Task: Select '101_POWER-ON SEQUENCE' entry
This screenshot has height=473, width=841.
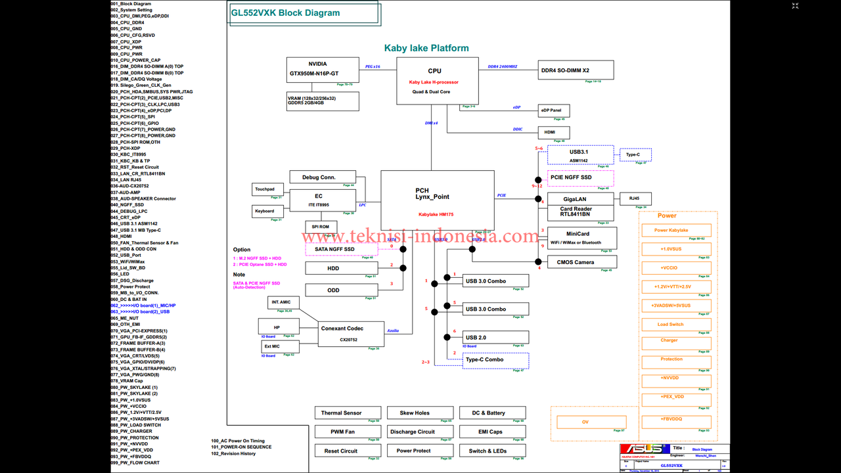Action: pyautogui.click(x=241, y=447)
